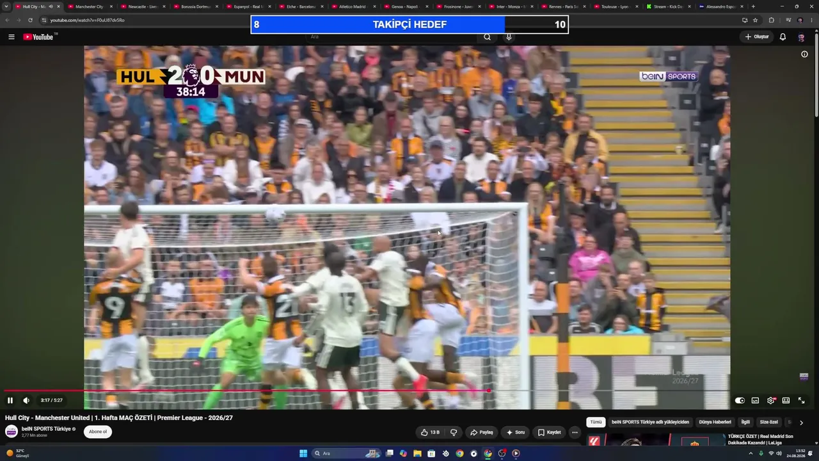Open more actions three-dot menu

(x=575, y=432)
